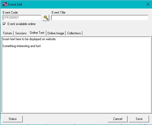Click the purple app logo in title bar
Viewport: 152px width, 125px height.
tap(5, 4)
